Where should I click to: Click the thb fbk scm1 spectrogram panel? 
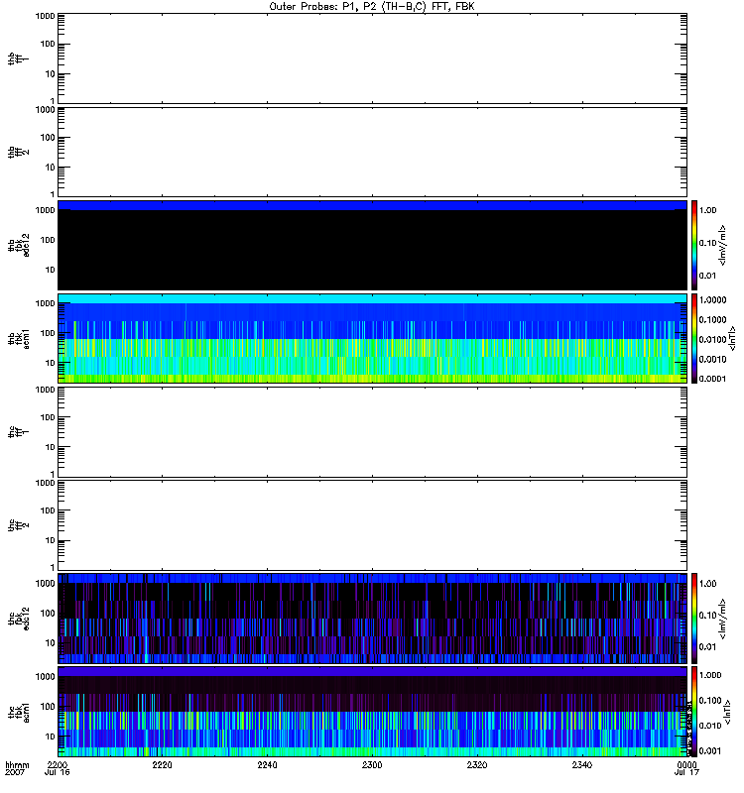372,338
